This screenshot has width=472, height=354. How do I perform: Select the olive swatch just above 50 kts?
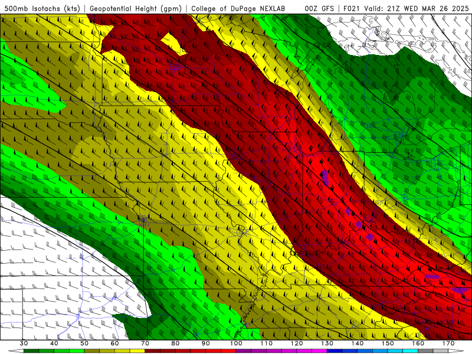(x=92, y=351)
